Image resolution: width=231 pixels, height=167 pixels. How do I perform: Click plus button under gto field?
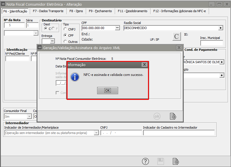(x=222, y=75)
